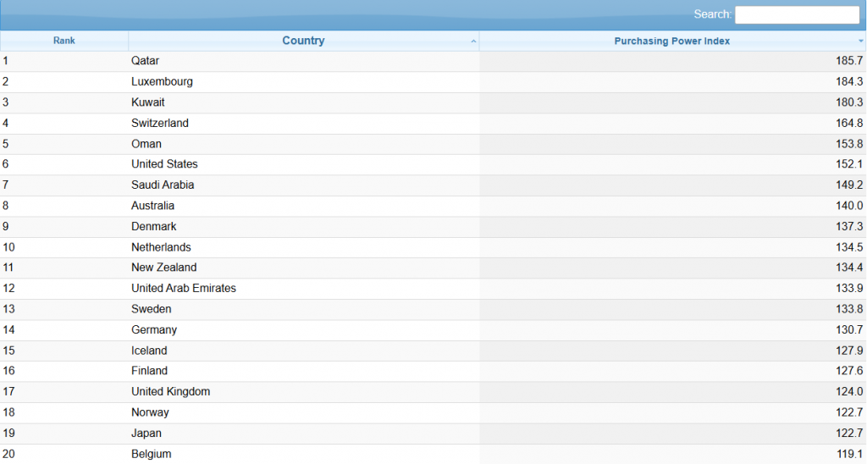Click Saudi Arabia's index value 149.2

[849, 185]
